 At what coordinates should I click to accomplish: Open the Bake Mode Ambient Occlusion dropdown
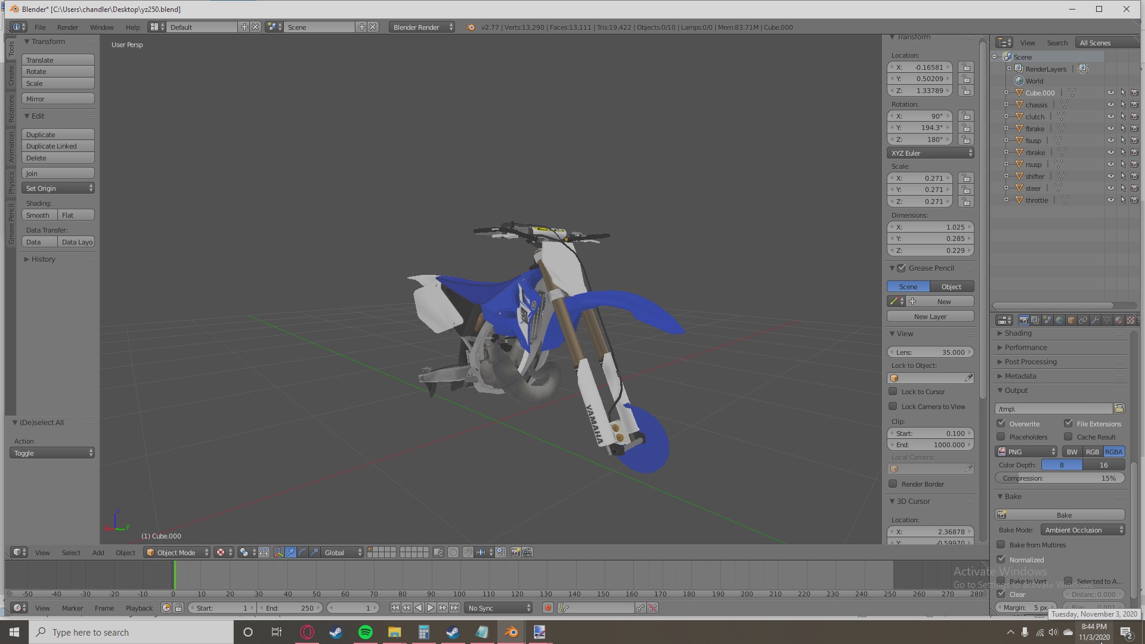[1083, 530]
